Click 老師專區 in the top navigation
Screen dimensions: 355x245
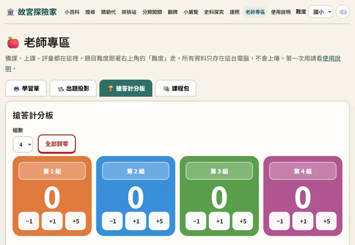point(255,12)
